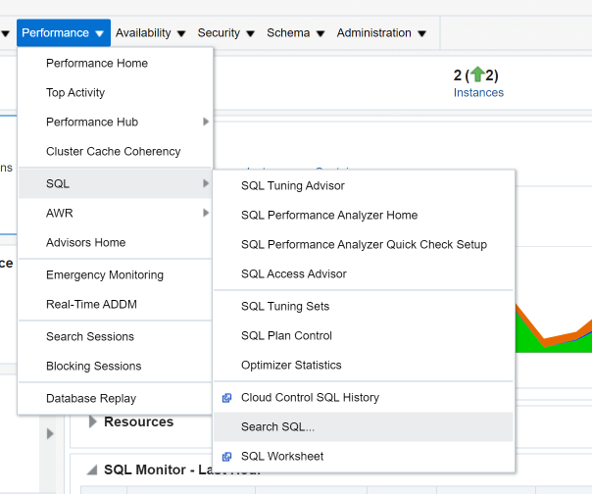
Task: Select Real-Time ADDM menu item
Action: (91, 304)
